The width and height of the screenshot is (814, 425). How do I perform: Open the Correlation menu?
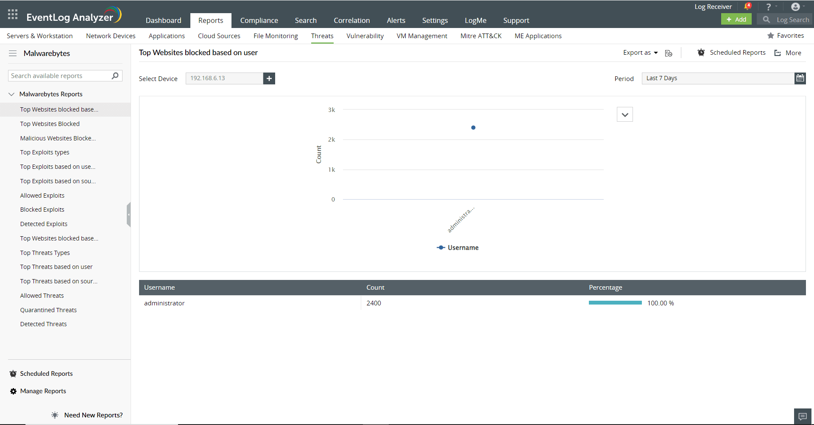pos(351,20)
